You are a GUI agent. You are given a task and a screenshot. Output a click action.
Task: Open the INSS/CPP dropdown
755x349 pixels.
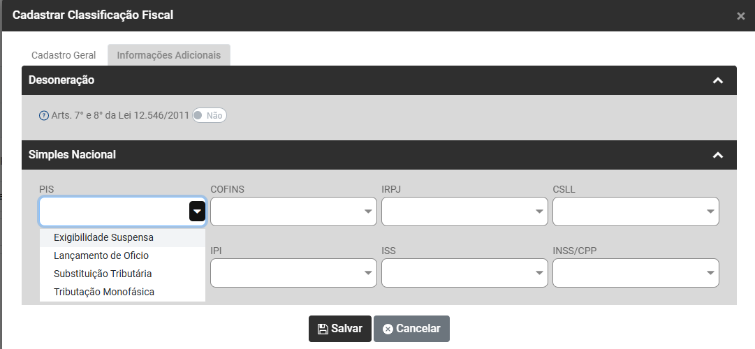point(636,273)
